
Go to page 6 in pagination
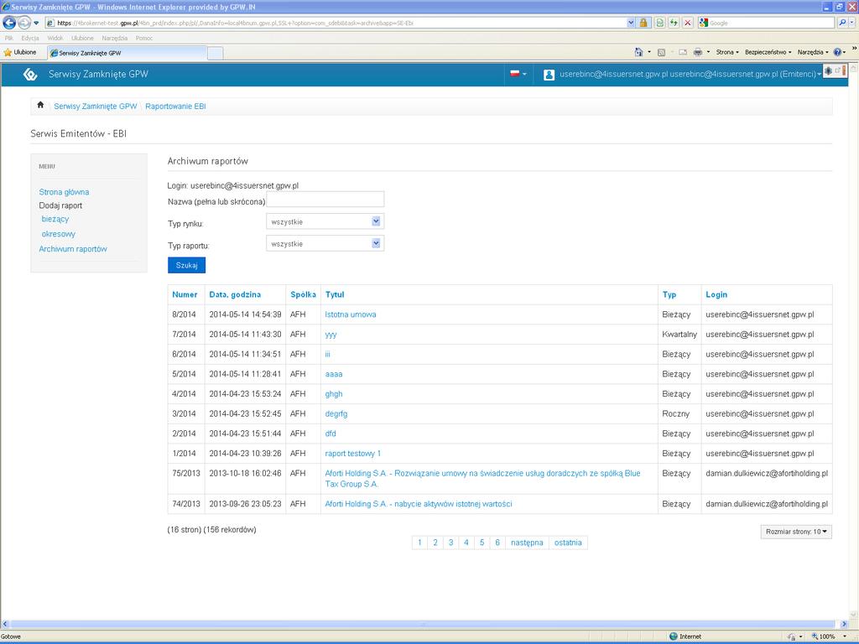coord(497,543)
